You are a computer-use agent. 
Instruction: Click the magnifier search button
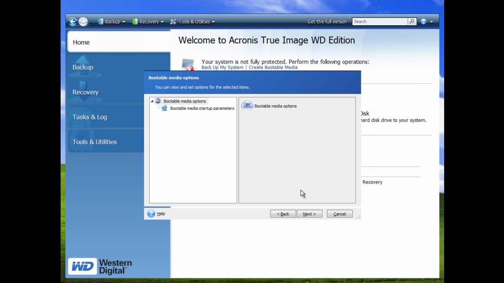[x=412, y=22]
